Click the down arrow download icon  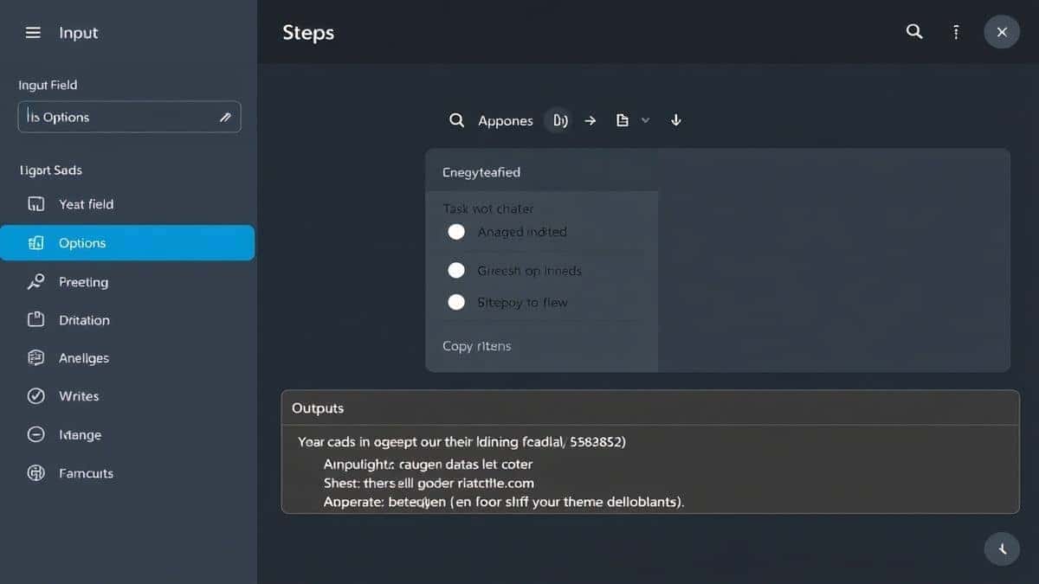coord(676,120)
